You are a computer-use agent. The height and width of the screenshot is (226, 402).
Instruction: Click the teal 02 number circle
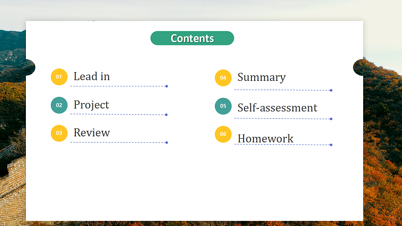(59, 105)
